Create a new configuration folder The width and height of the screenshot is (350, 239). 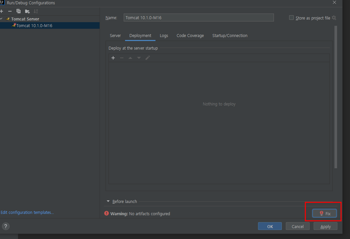click(27, 11)
